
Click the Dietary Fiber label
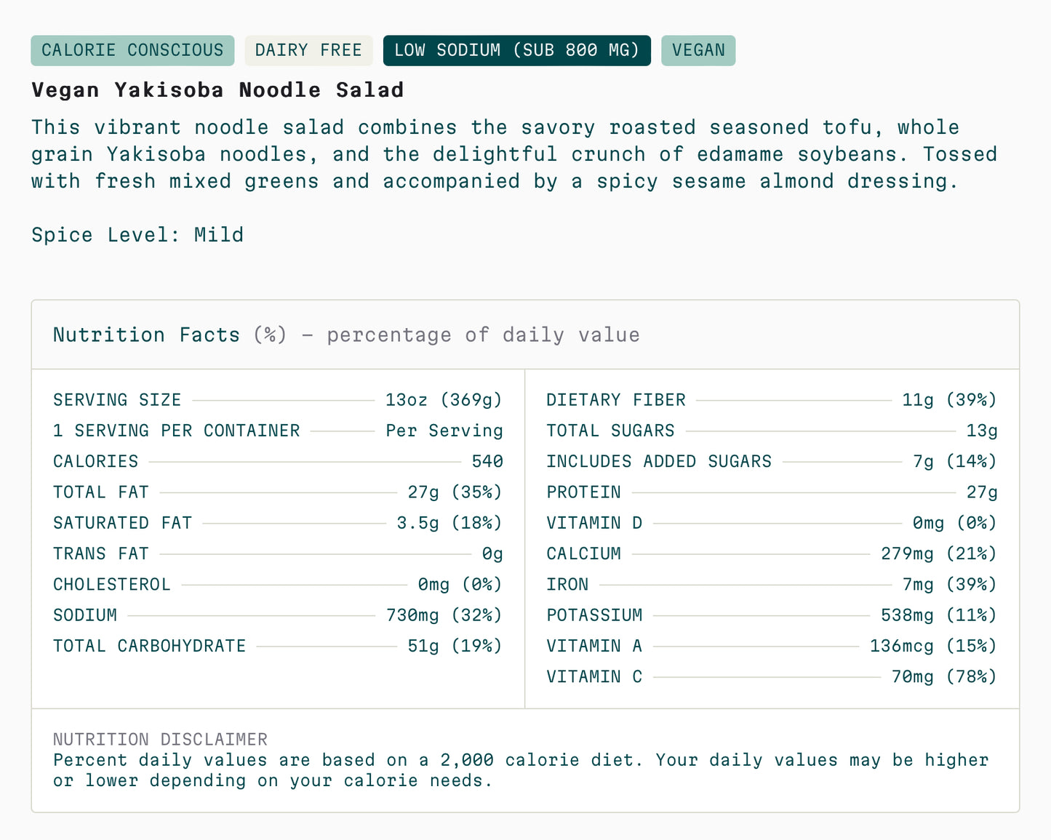click(x=616, y=400)
